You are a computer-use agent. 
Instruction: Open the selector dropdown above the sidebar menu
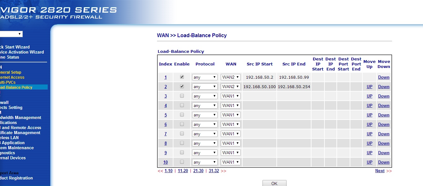pos(11,34)
